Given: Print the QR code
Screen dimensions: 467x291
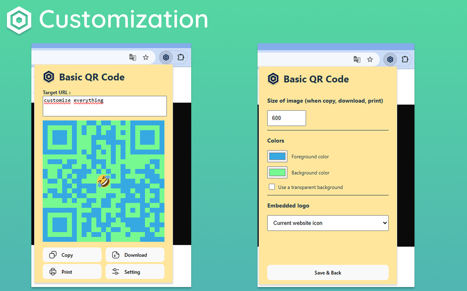Looking at the screenshot, I should (x=72, y=272).
